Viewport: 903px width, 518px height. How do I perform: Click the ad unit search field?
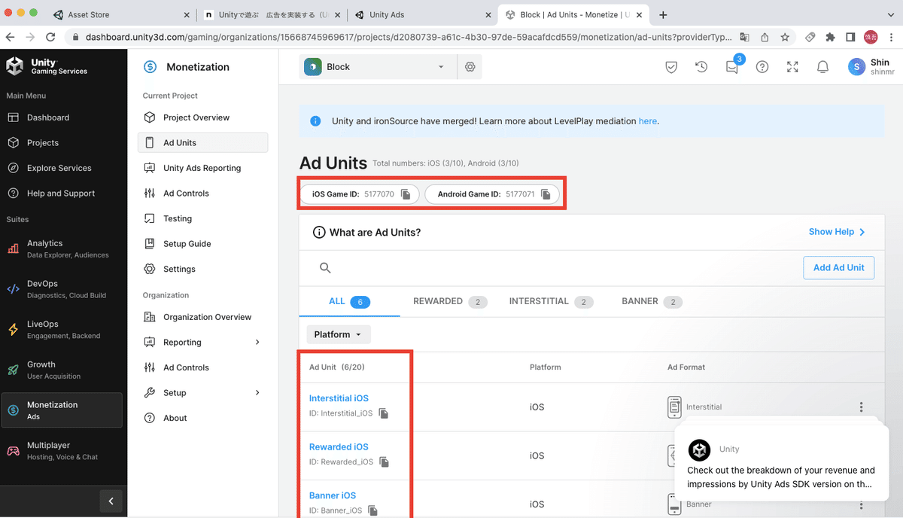(451, 267)
